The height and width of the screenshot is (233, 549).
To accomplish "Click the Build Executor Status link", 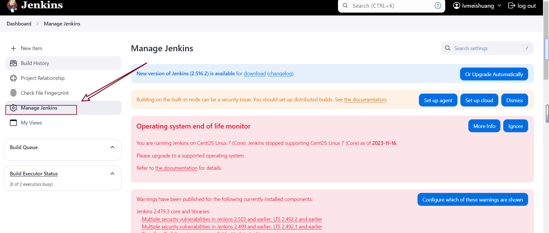I will (x=34, y=174).
